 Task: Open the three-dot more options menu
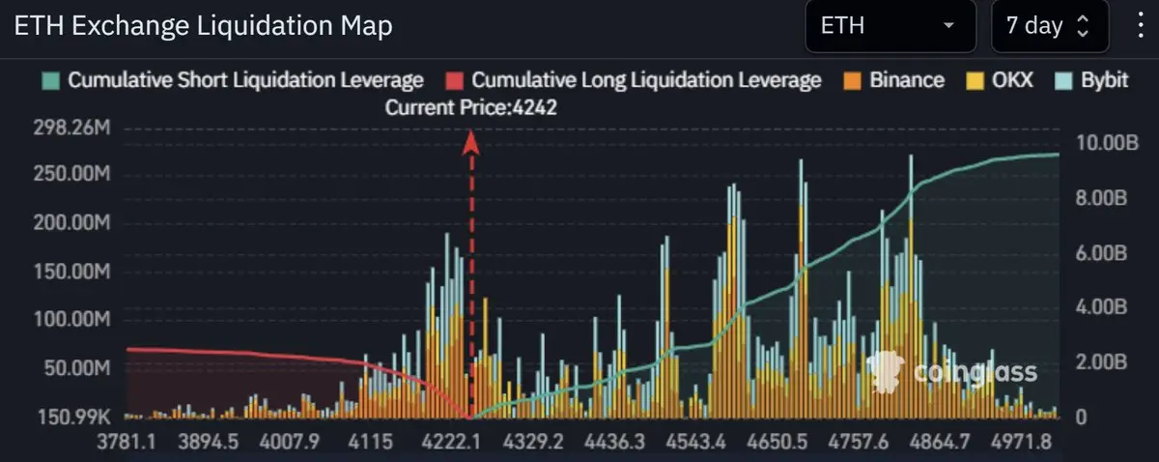click(1141, 25)
